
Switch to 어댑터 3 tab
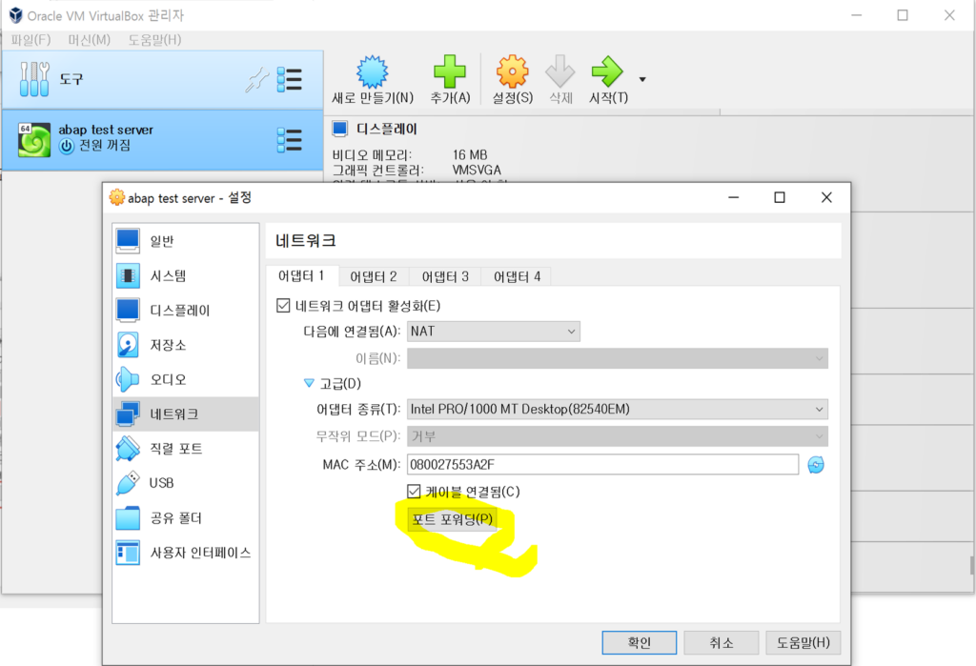pos(445,276)
